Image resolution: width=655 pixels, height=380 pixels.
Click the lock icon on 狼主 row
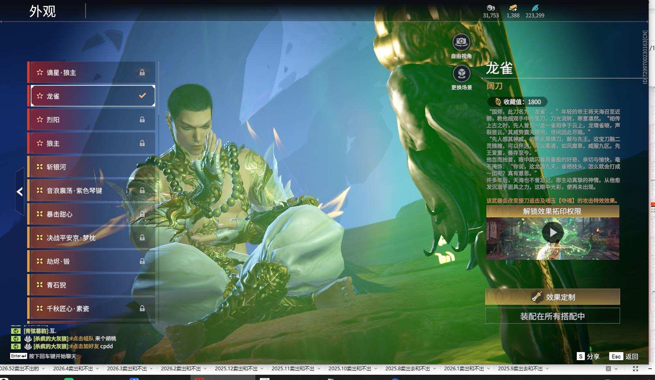[x=142, y=143]
